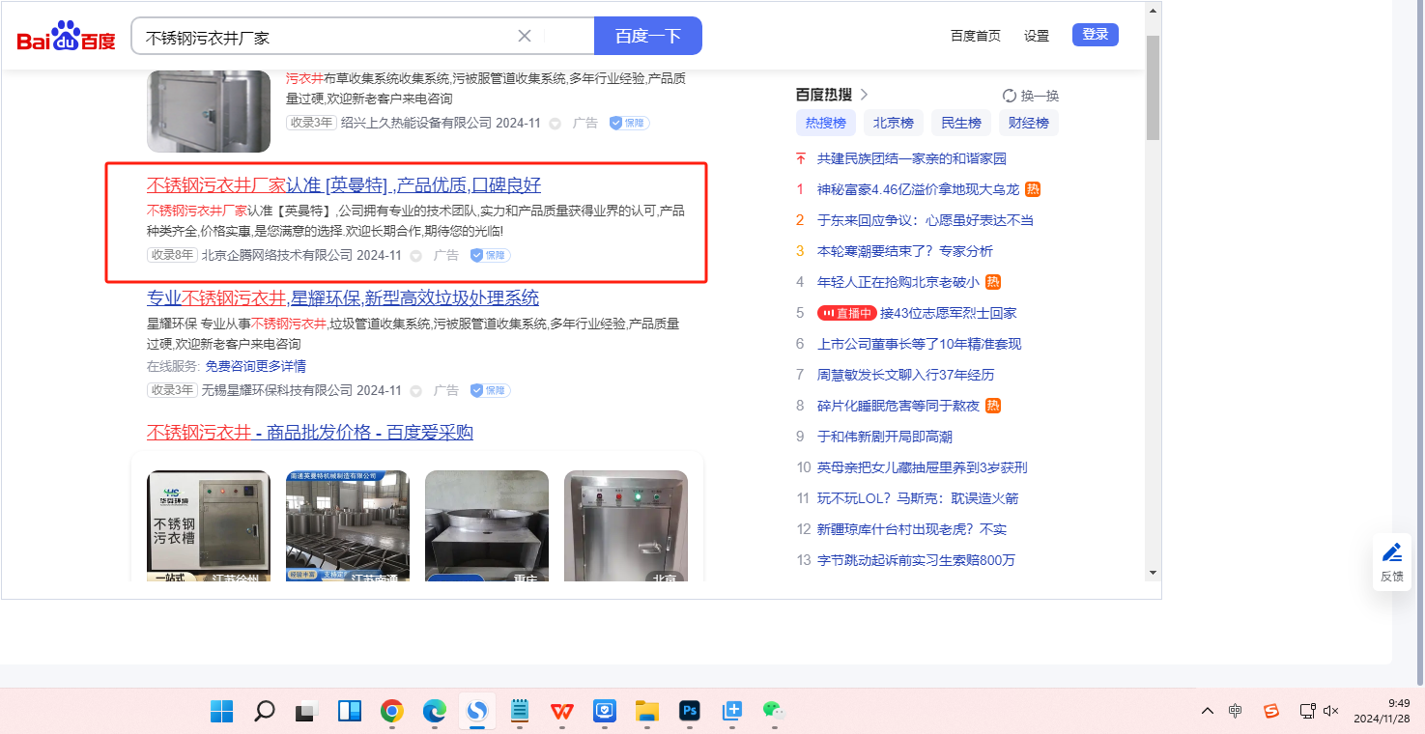Switch to the 民生榜 tab
The width and height of the screenshot is (1425, 734).
tap(961, 123)
